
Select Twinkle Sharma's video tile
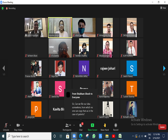[x=84, y=48]
